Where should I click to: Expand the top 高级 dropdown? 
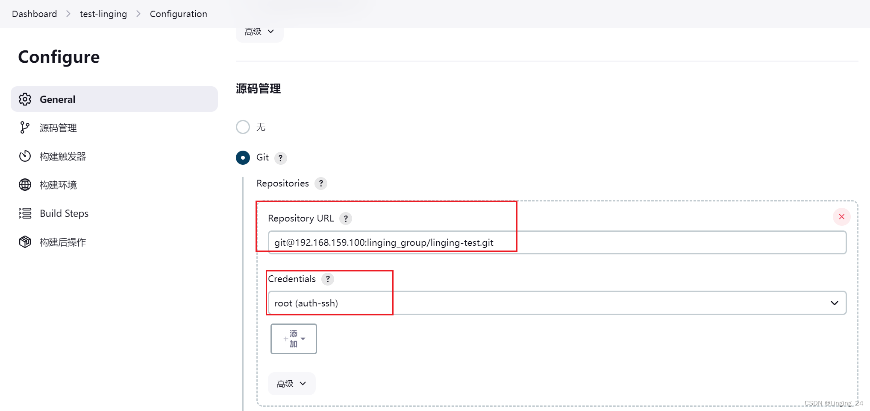[x=259, y=32]
